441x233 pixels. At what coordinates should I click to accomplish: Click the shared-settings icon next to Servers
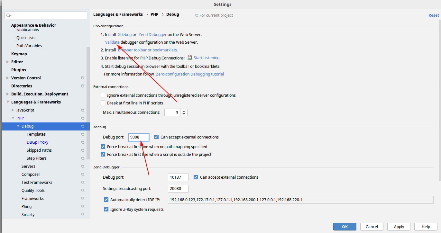pos(83,166)
